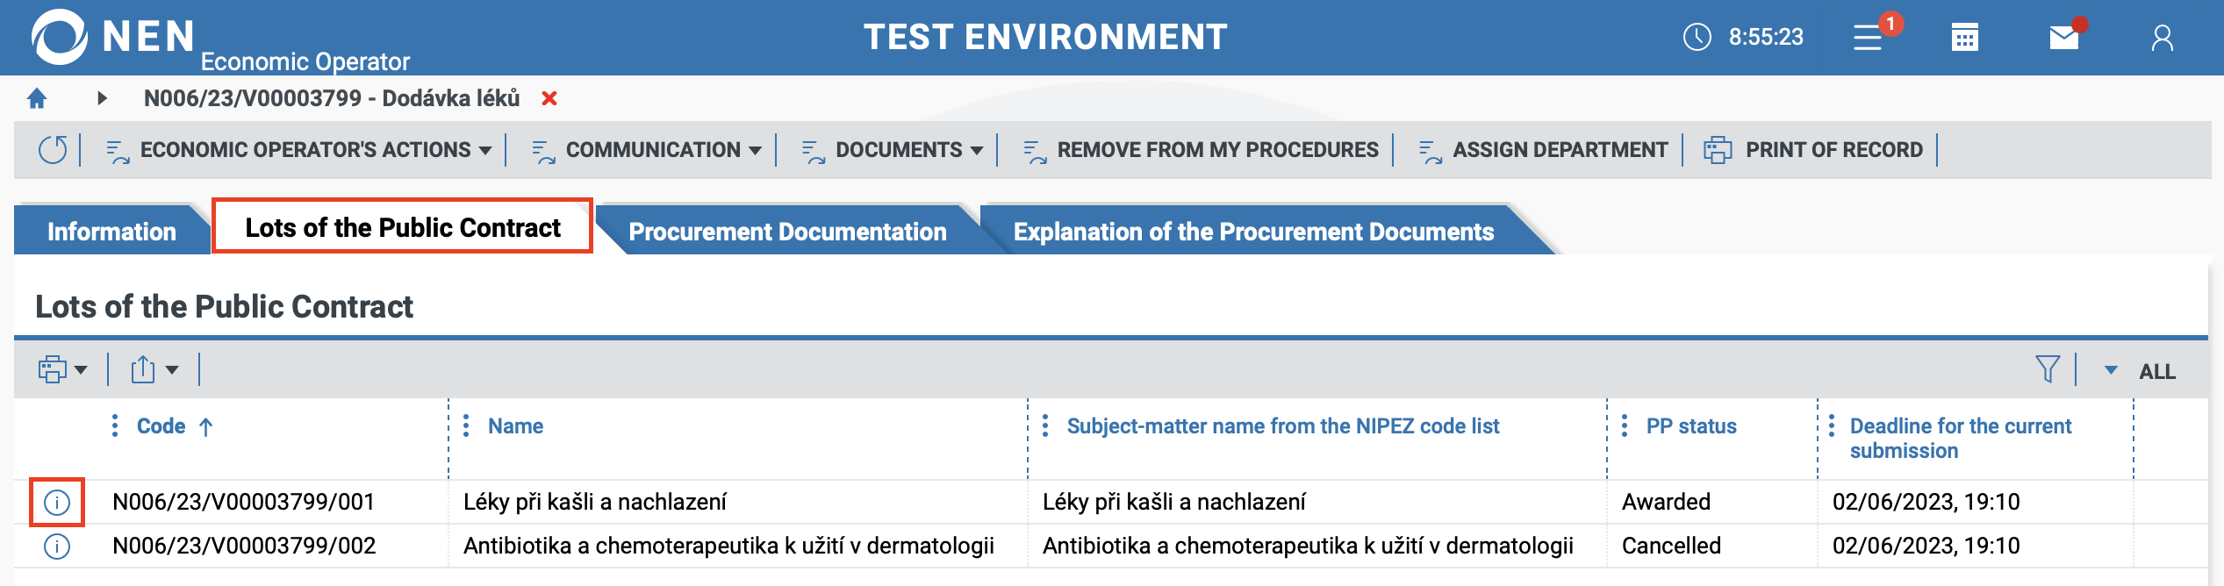Click the home icon in breadcrumb
The height and width of the screenshot is (586, 2224).
pos(37,98)
